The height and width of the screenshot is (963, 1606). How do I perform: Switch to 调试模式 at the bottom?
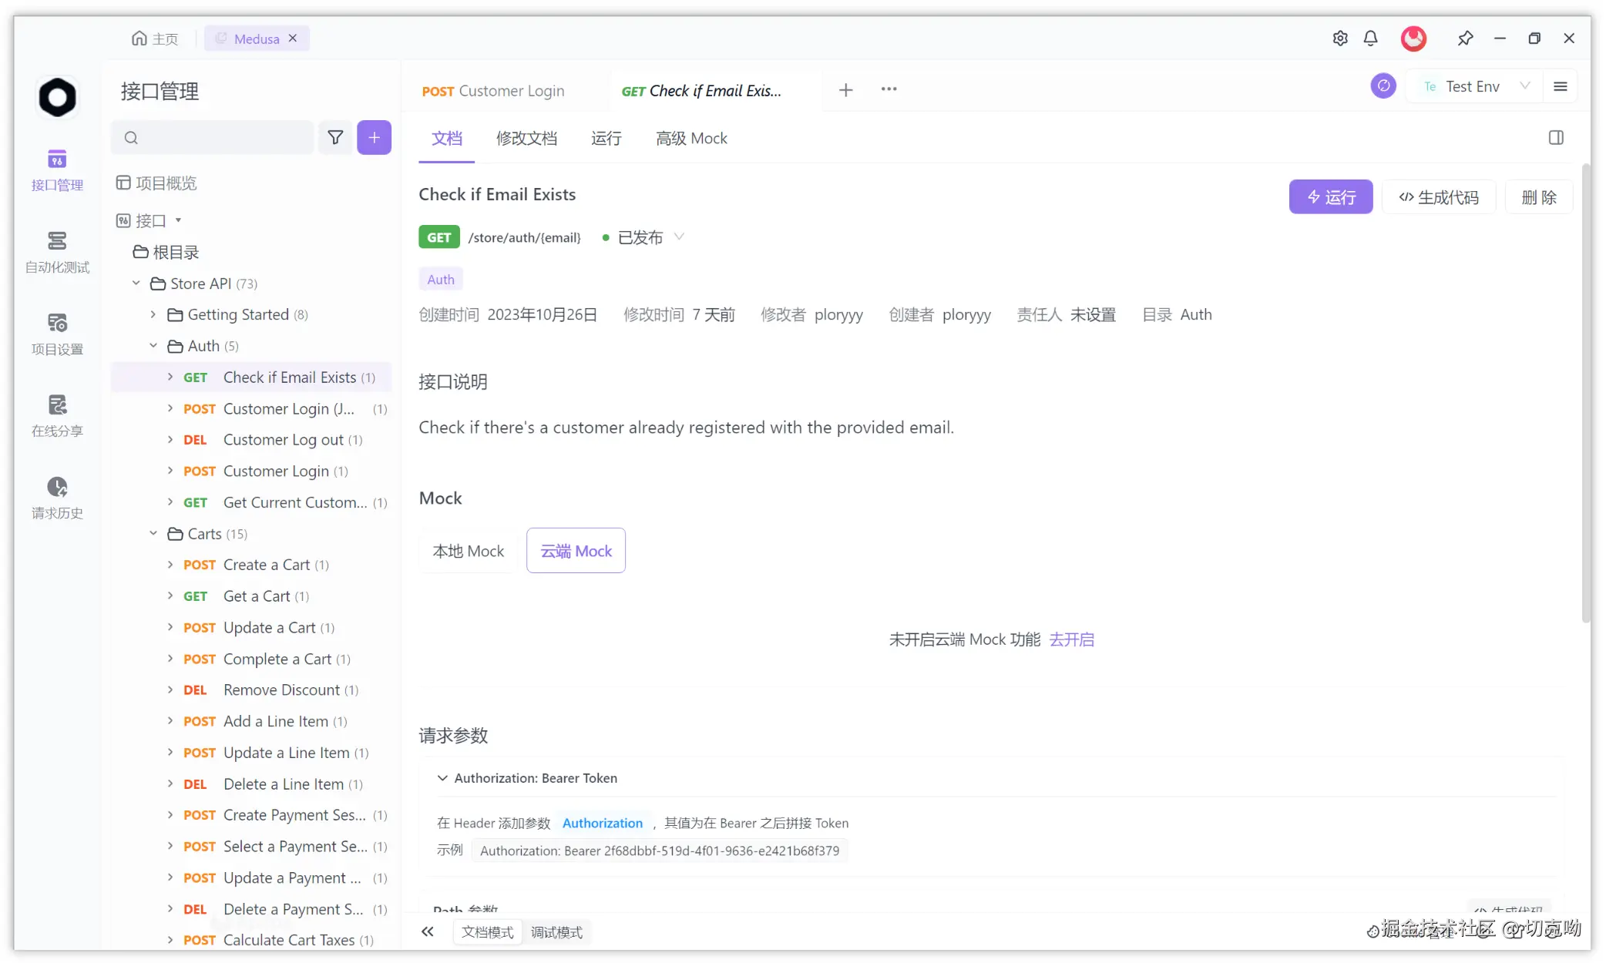556,932
